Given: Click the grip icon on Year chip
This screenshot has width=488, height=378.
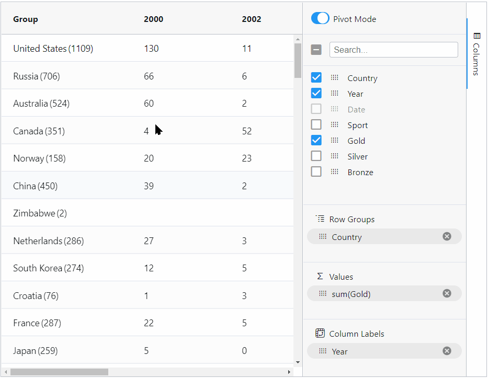Looking at the screenshot, I should [x=323, y=351].
